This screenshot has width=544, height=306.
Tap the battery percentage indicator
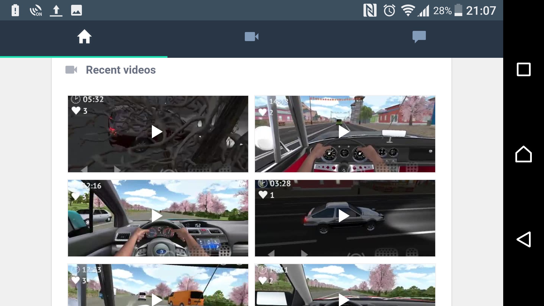442,11
